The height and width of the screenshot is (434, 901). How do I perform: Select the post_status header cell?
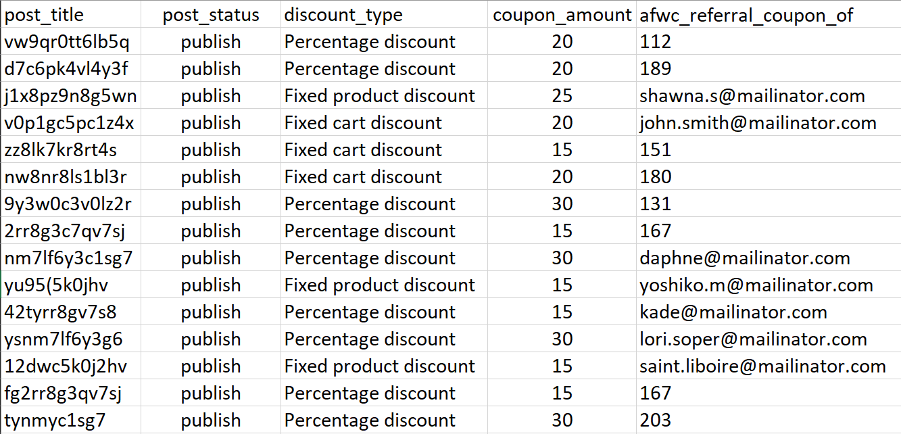(211, 14)
